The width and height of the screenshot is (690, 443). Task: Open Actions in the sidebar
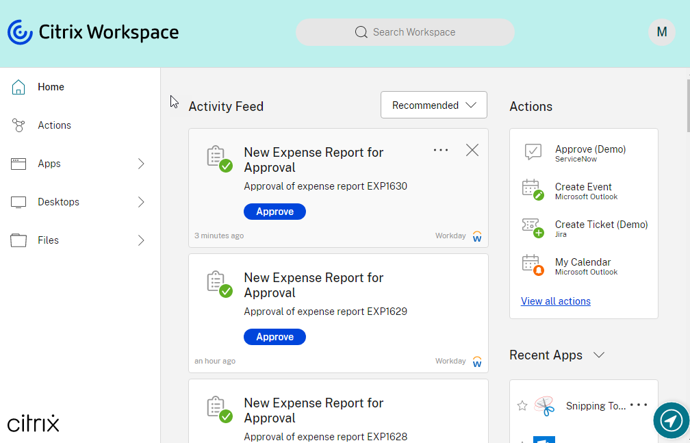(x=54, y=125)
